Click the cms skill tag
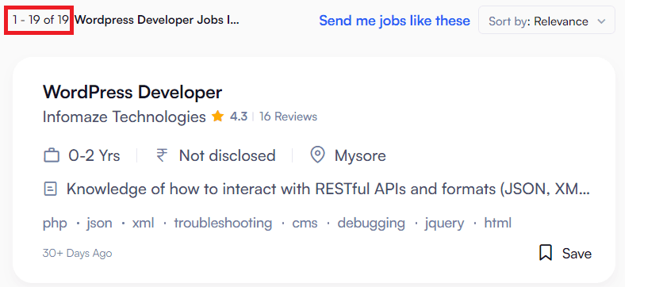The height and width of the screenshot is (302, 663). click(305, 223)
